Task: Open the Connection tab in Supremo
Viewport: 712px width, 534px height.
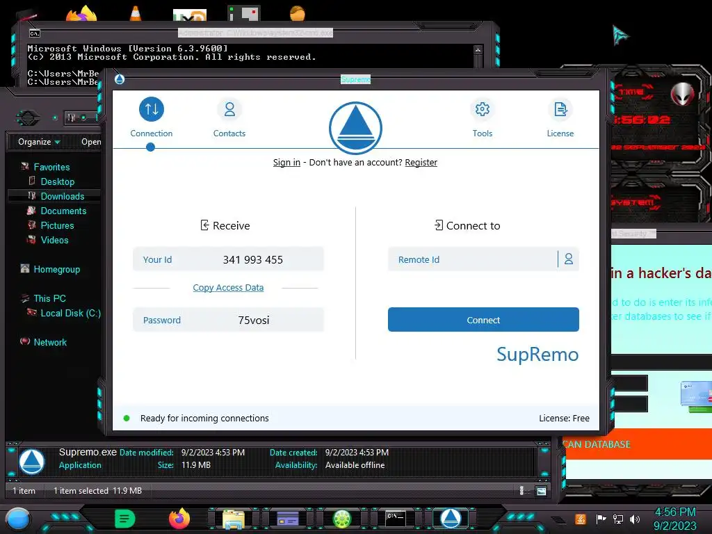Action: coord(151,117)
